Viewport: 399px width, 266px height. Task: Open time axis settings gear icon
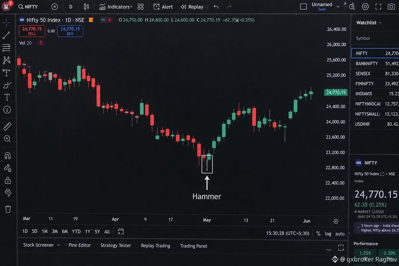coord(336,221)
